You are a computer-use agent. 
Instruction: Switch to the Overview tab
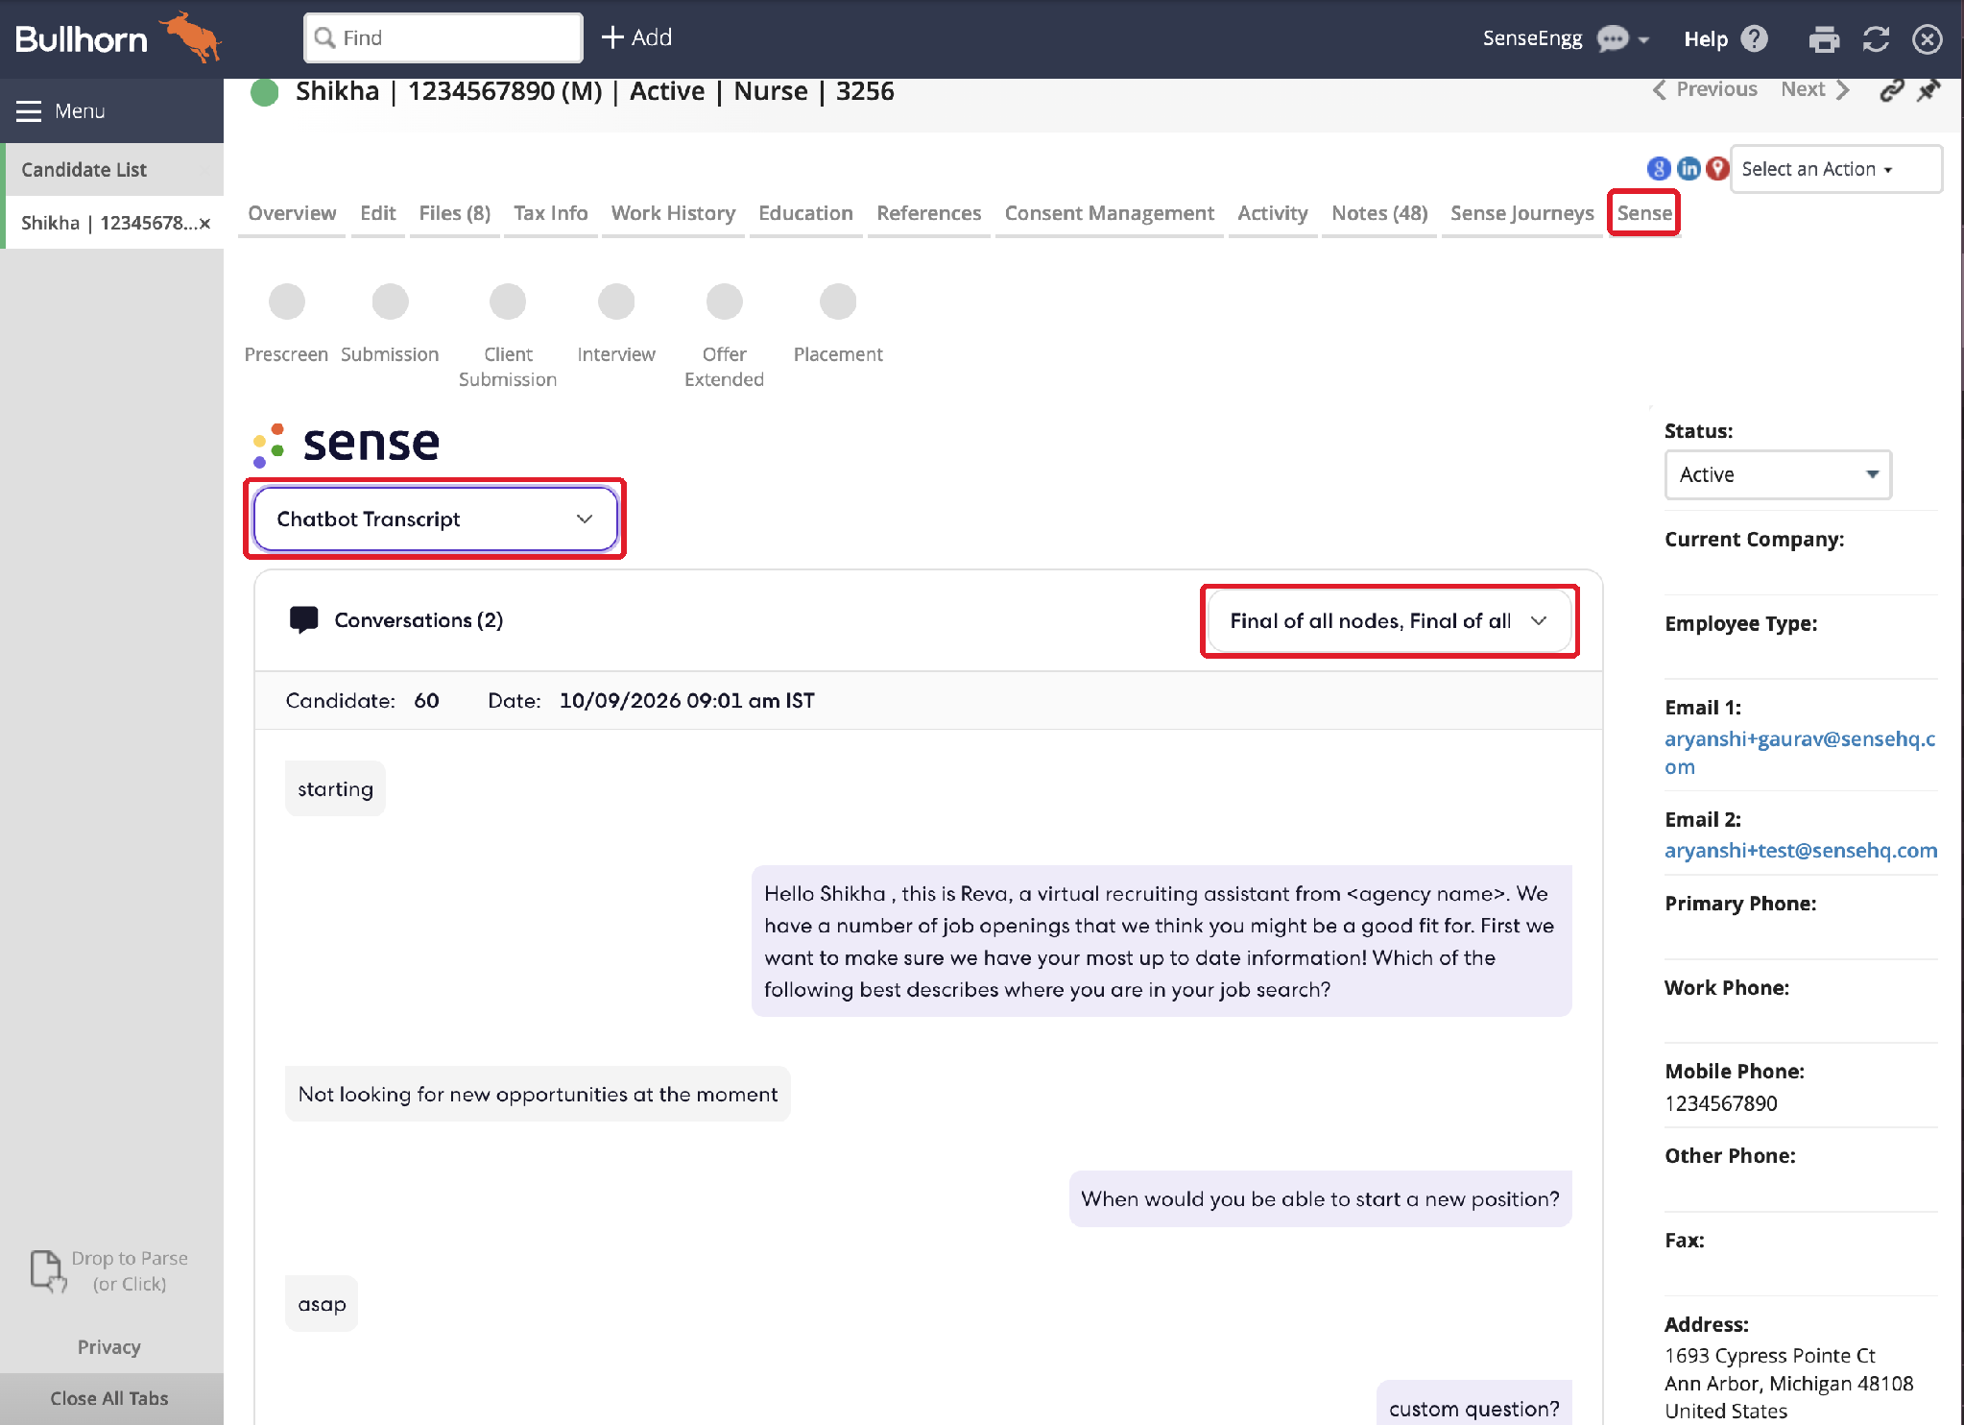point(292,213)
